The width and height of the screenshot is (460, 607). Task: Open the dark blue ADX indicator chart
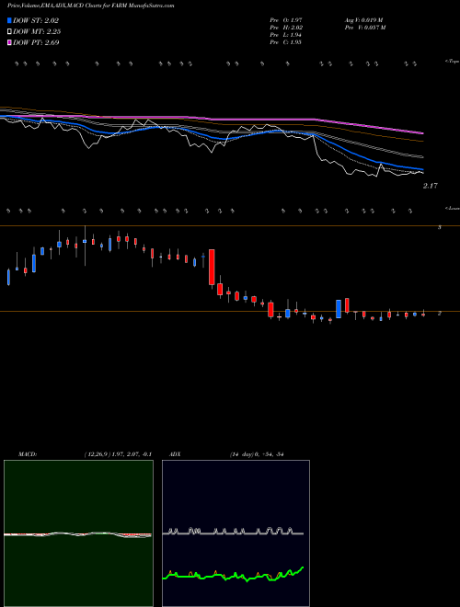pyautogui.click(x=236, y=533)
